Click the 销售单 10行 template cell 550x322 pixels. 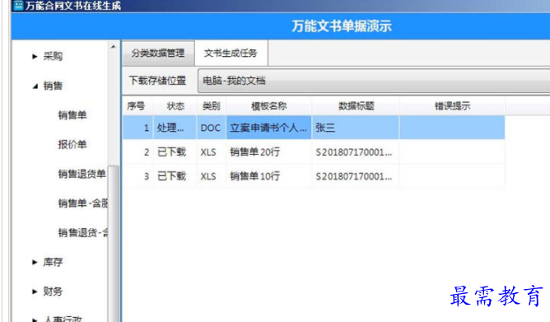click(268, 176)
